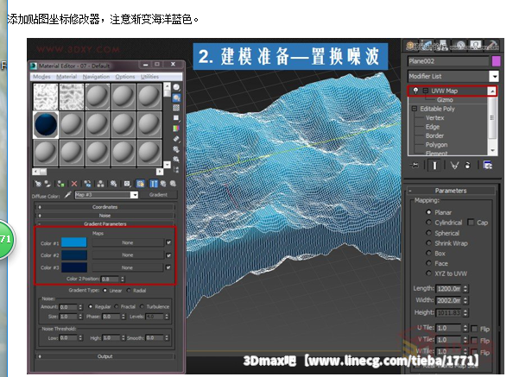513x377 pixels.
Task: Select the Shrink Wrap radio button
Action: 428,242
